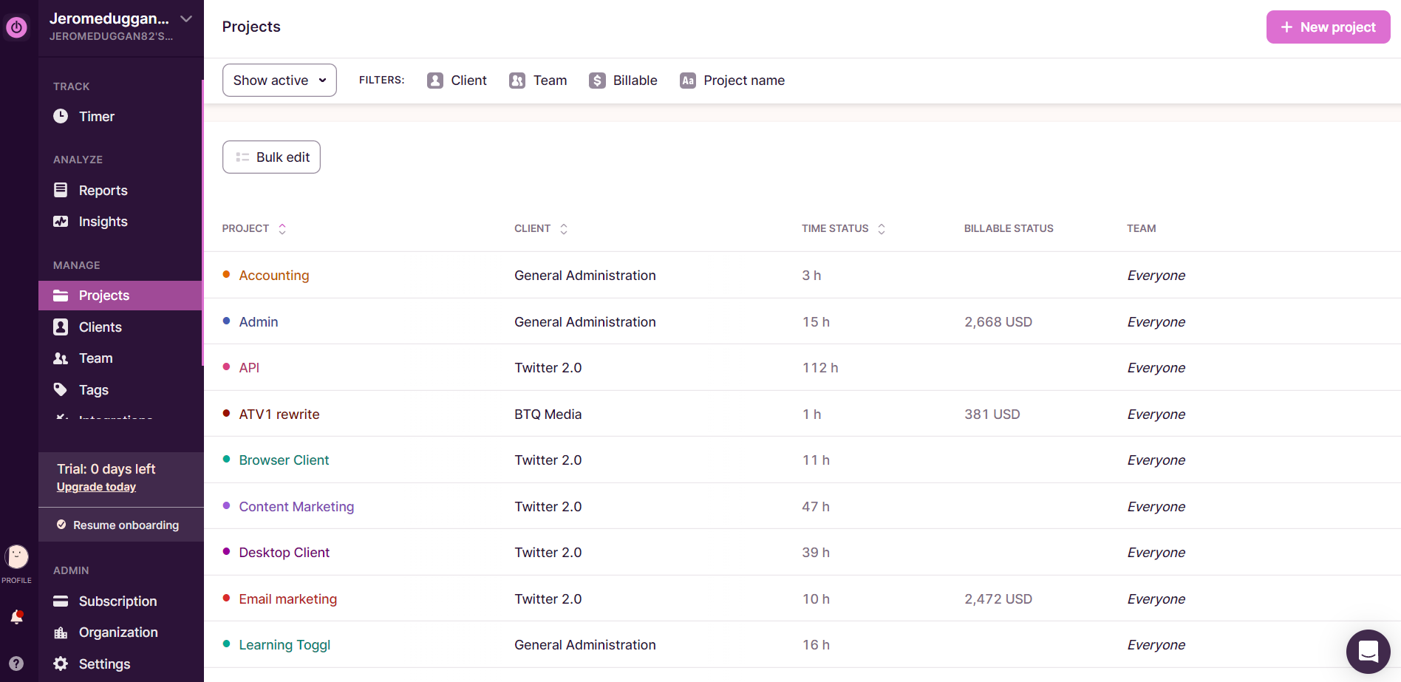Viewport: 1401px width, 682px height.
Task: Click the Subscription card icon
Action: [61, 601]
